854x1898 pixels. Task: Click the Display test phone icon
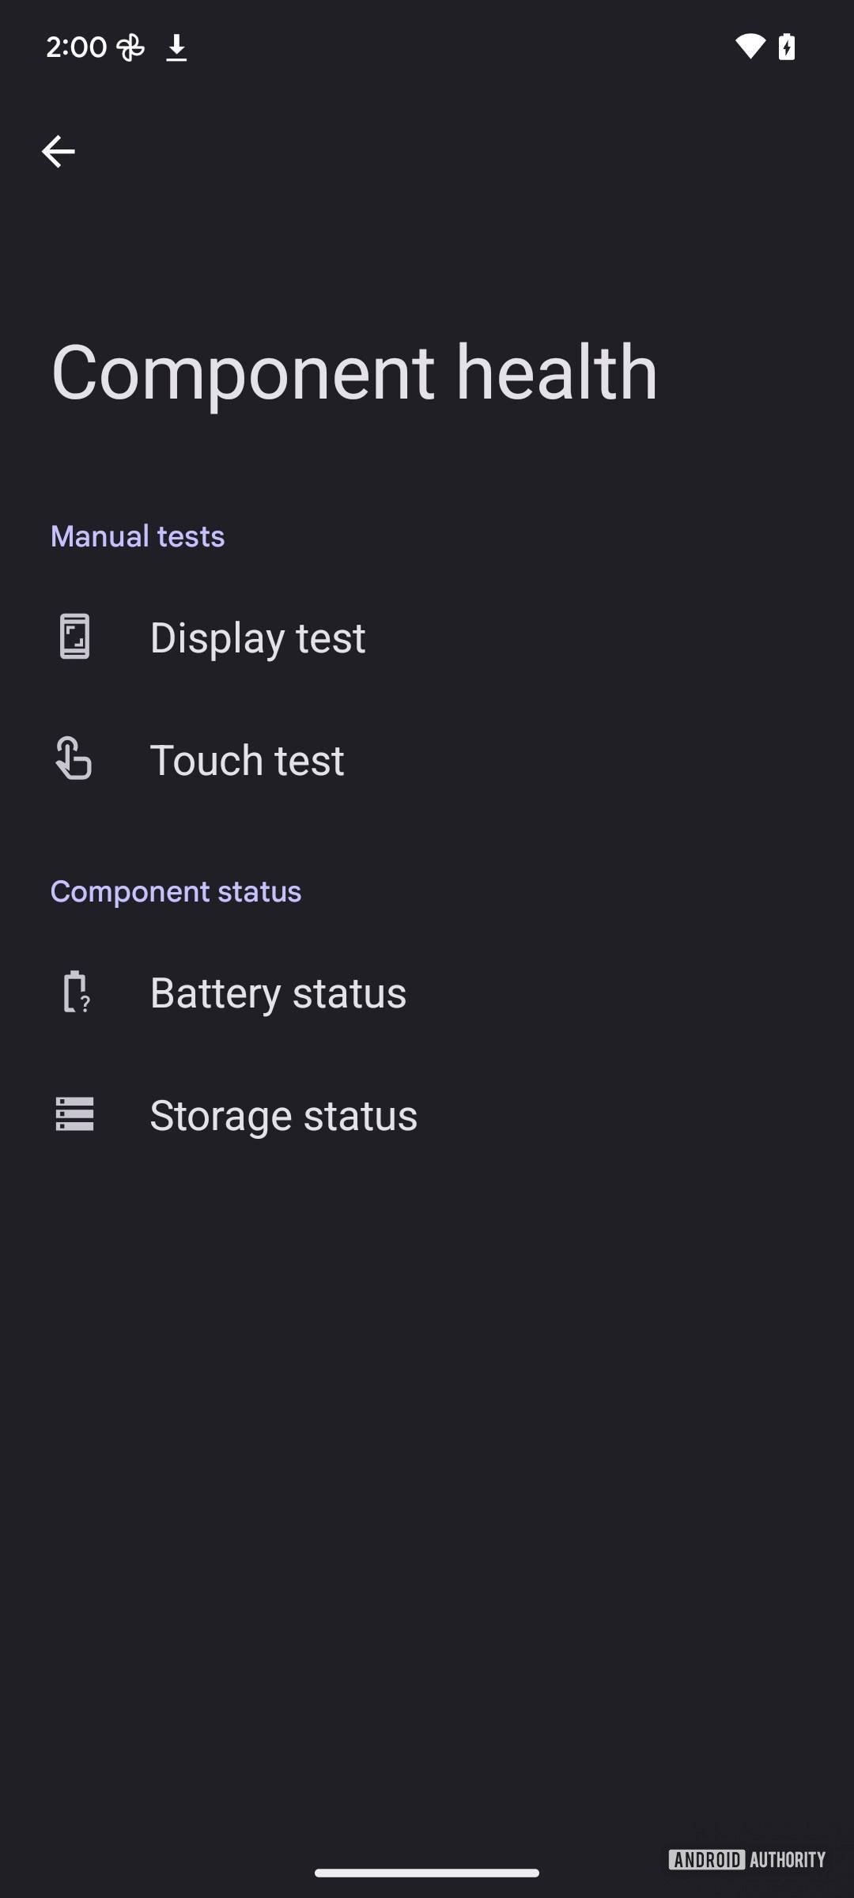tap(74, 636)
